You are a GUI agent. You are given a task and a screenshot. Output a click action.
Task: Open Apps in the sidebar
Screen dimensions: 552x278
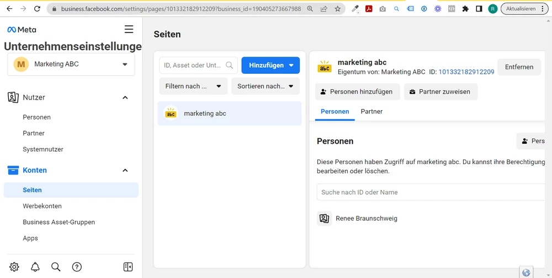click(30, 238)
